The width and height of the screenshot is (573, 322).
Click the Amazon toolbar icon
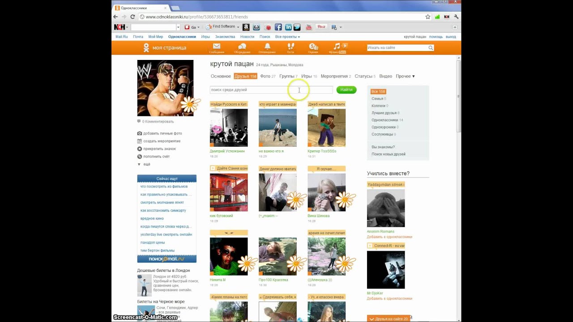click(246, 27)
